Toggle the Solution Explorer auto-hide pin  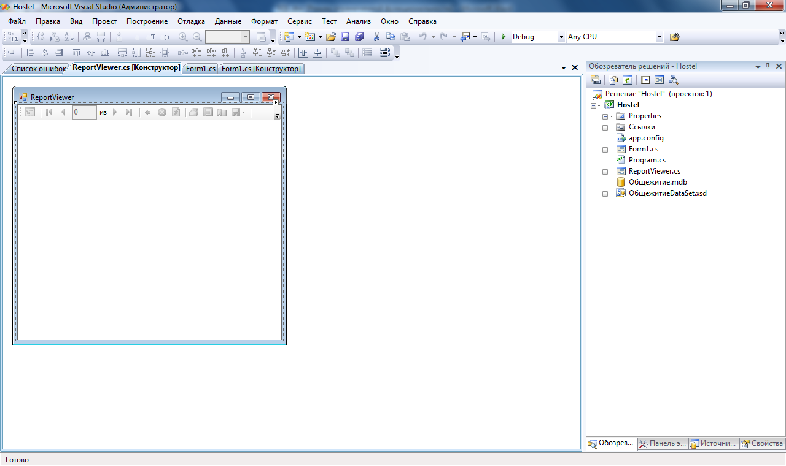point(768,66)
